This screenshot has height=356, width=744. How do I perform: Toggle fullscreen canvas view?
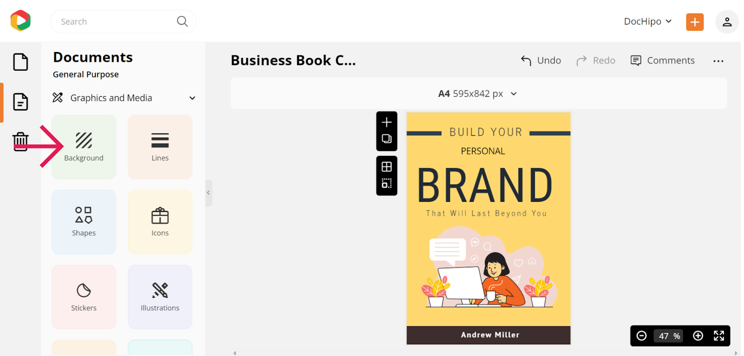click(x=719, y=336)
